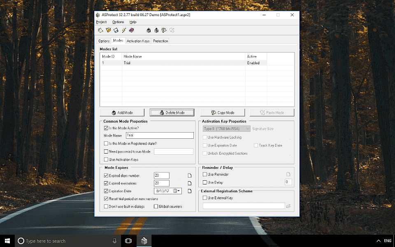Click the Copy Mode icon in the toolbar
Screen dimensions: 395x247
click(x=164, y=30)
